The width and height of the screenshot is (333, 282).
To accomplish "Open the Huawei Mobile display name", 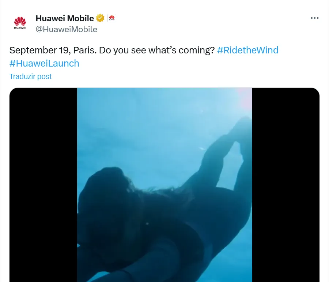I will coord(65,18).
